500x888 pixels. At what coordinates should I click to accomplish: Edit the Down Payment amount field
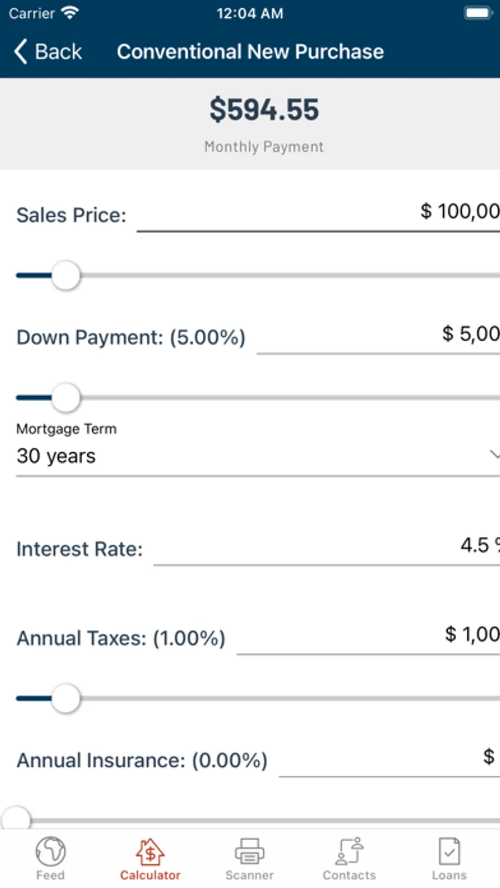(378, 335)
